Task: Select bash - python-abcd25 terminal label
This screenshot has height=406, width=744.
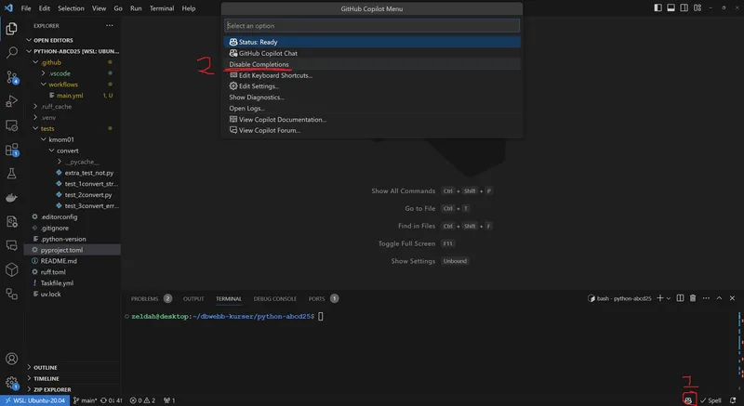Action: click(x=619, y=298)
